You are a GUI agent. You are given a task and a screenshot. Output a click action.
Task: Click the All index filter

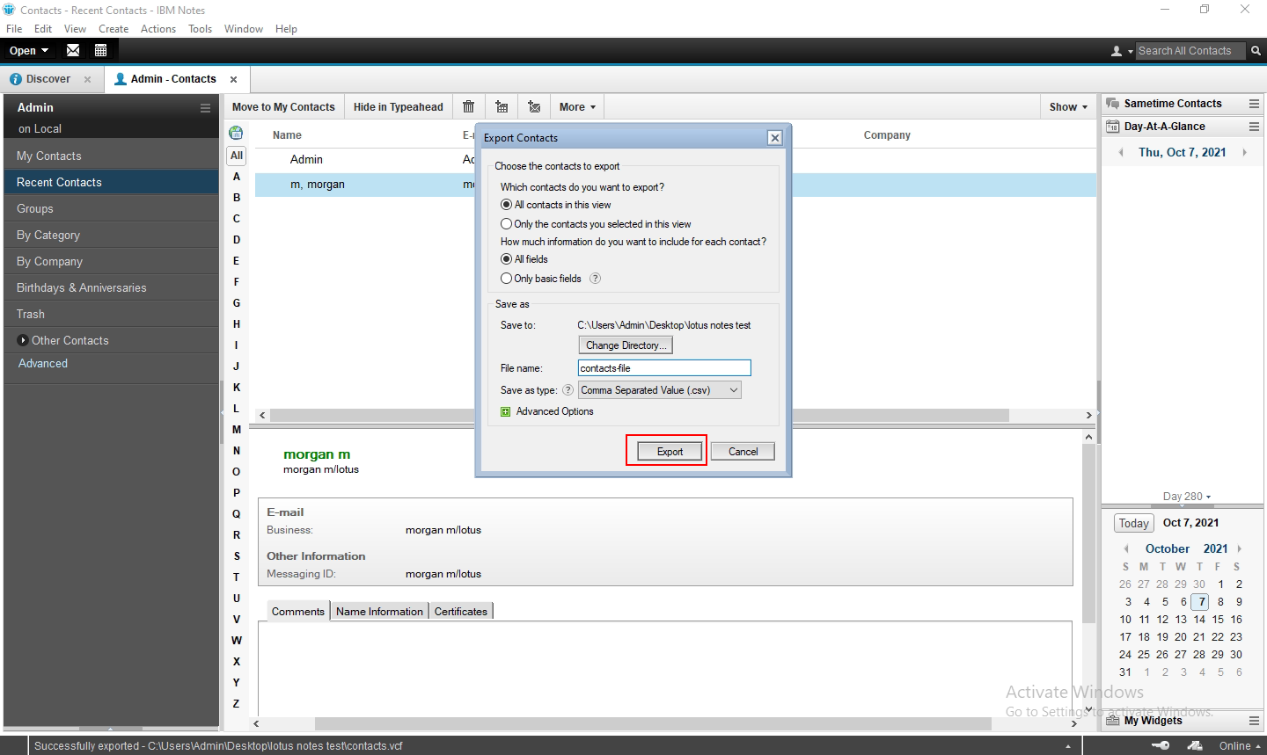(236, 156)
